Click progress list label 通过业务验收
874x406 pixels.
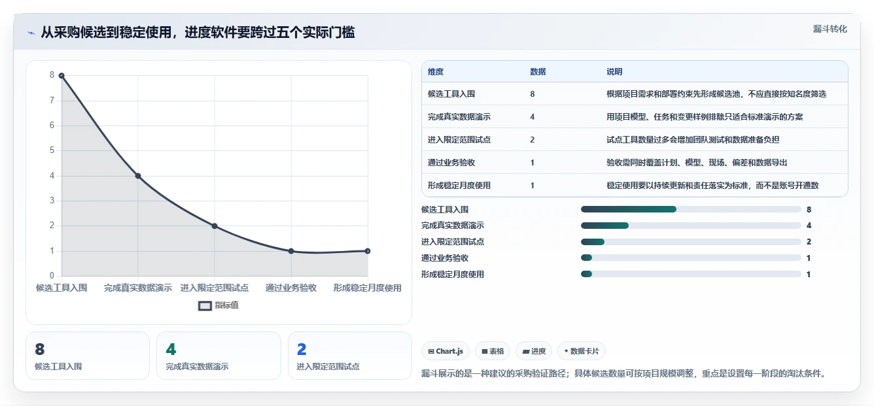(445, 258)
